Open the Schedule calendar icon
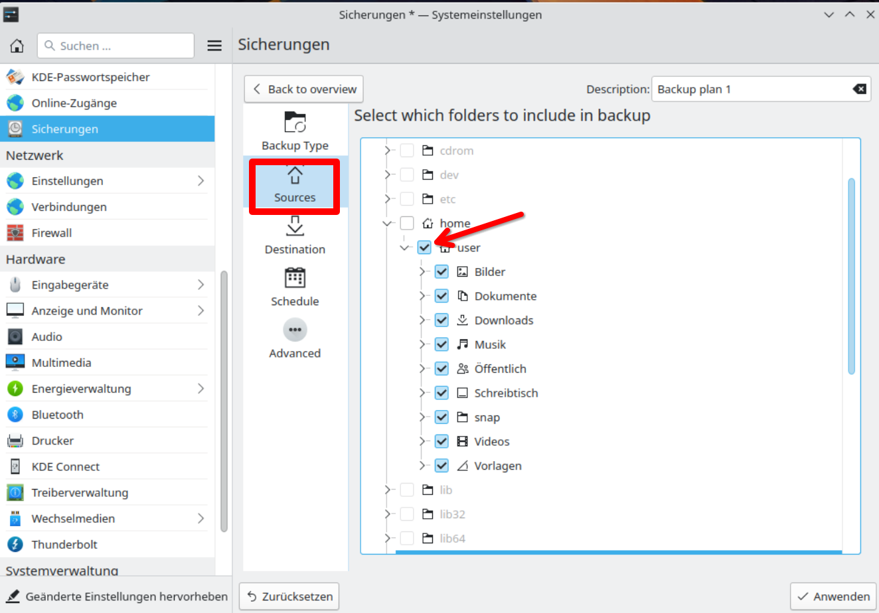 click(x=295, y=279)
